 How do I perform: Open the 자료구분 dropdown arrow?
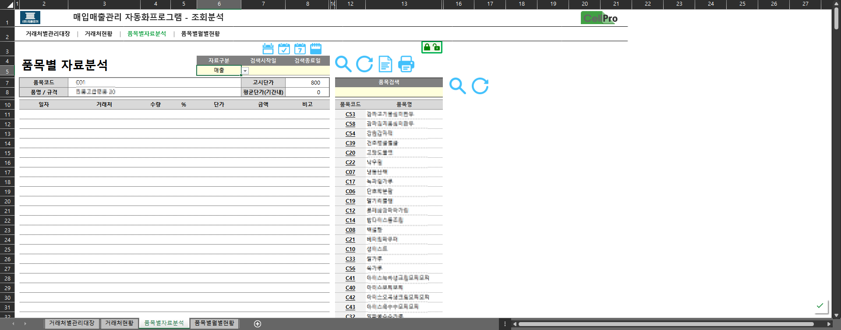(245, 71)
